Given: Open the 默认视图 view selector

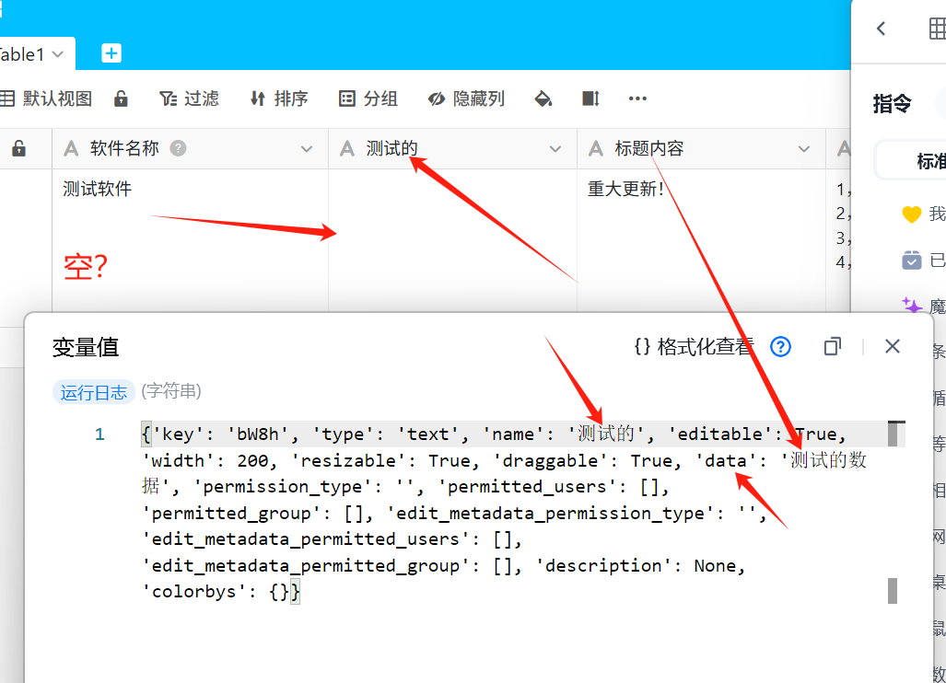Looking at the screenshot, I should click(46, 98).
